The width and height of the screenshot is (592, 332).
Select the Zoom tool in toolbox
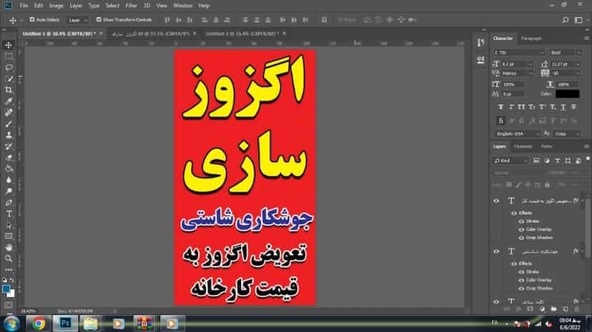click(9, 258)
